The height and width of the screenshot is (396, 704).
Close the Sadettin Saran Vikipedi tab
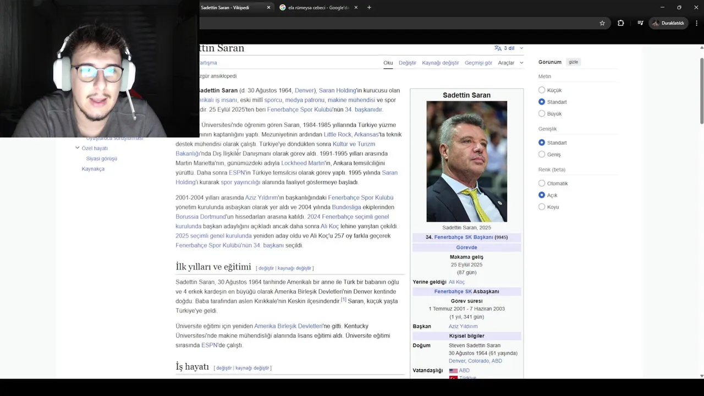click(268, 8)
